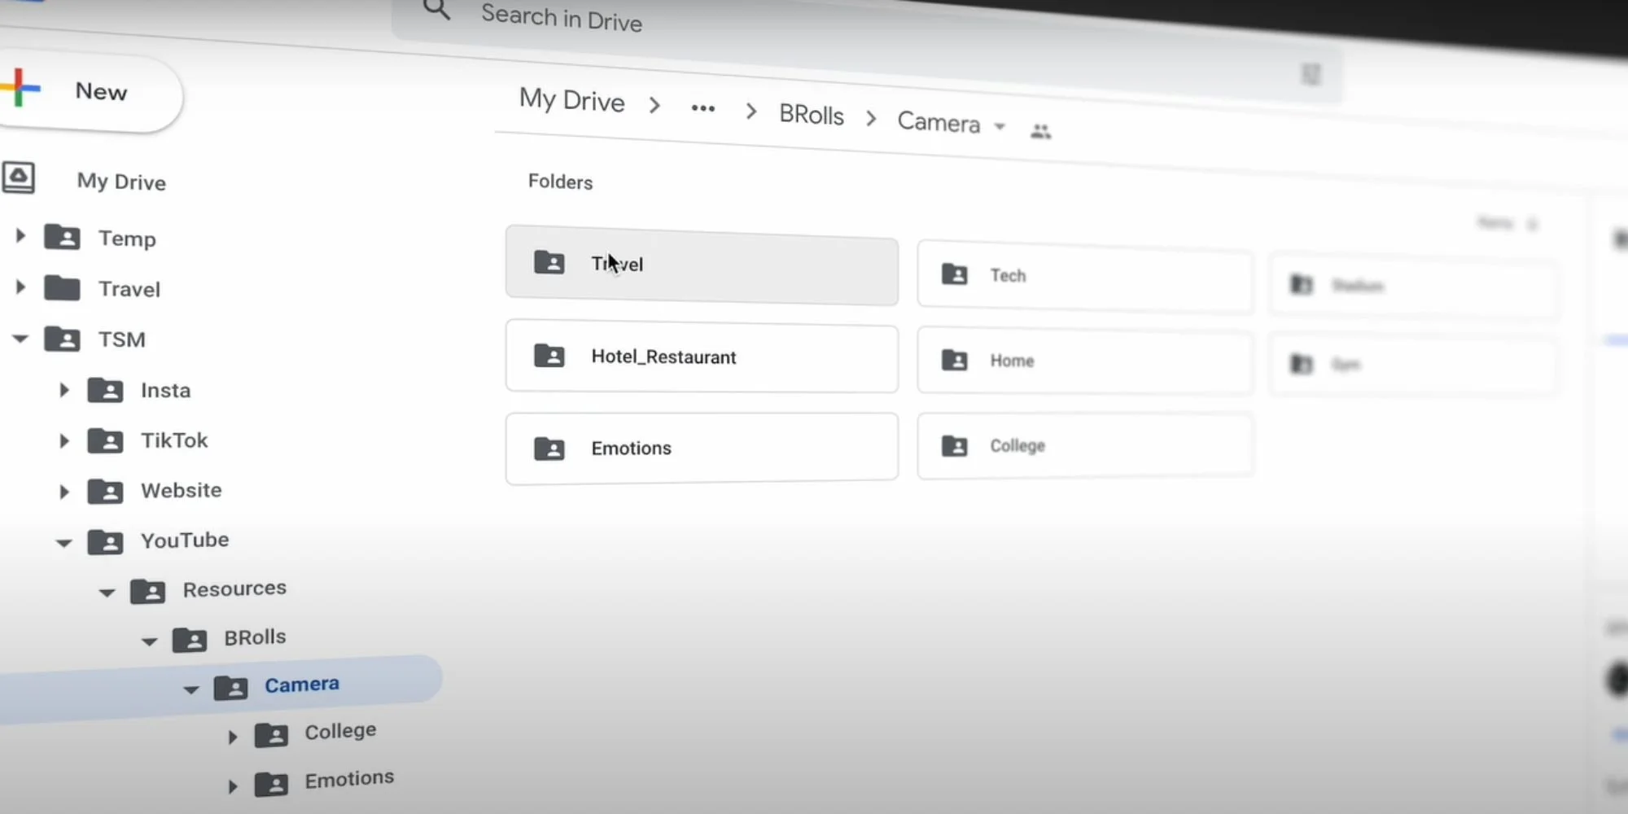
Task: Click the shared people icon by Camera
Action: [x=1040, y=131]
